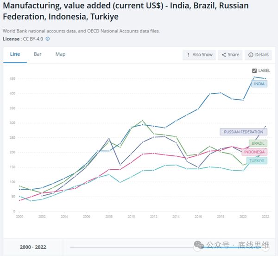Click the three-dot icon on Also Show
This screenshot has height=256, width=278.
[188, 55]
